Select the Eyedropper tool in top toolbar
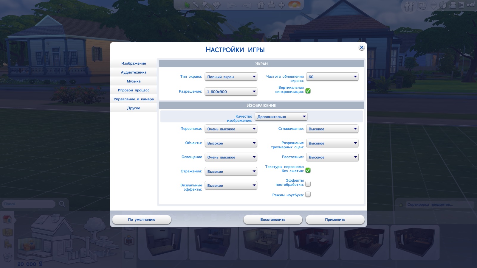 pyautogui.click(x=196, y=5)
